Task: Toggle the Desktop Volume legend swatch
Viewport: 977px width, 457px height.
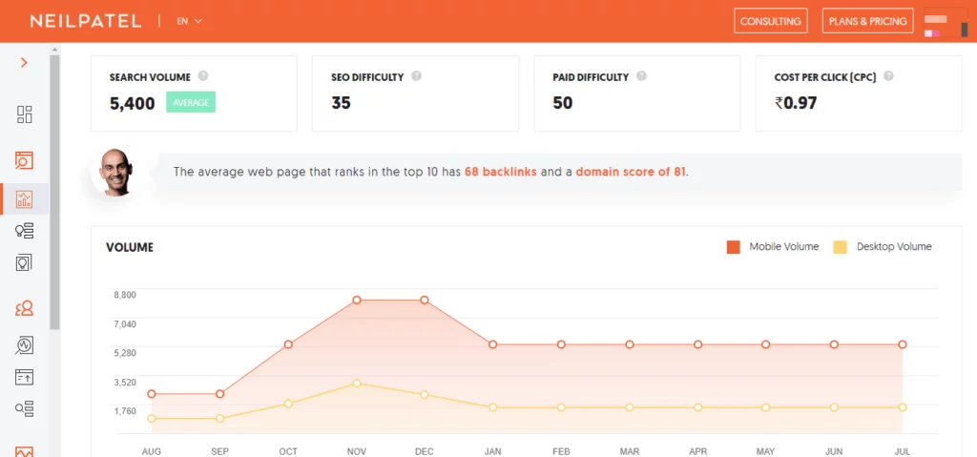Action: click(x=840, y=247)
